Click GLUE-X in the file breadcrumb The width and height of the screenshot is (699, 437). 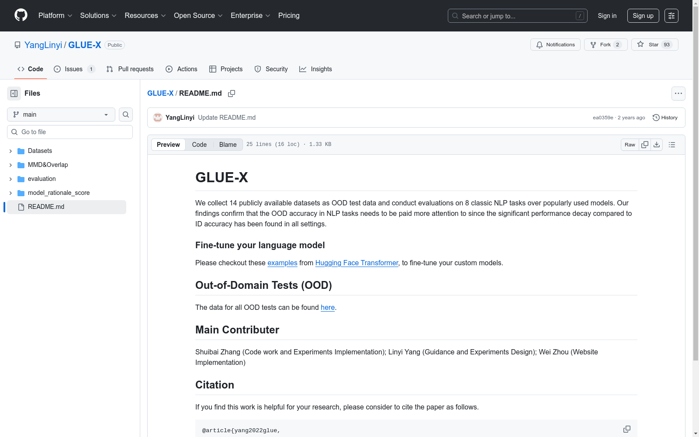(160, 94)
